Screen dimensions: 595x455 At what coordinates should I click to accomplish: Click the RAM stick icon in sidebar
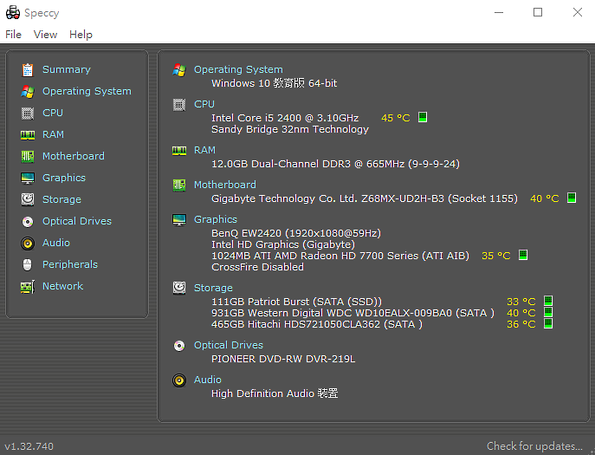[x=28, y=134]
